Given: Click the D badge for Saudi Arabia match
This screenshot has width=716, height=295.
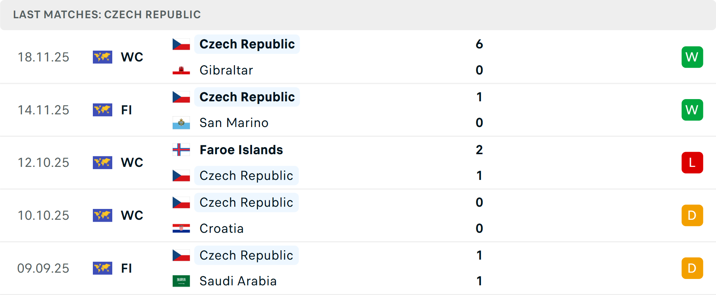Looking at the screenshot, I should [692, 268].
